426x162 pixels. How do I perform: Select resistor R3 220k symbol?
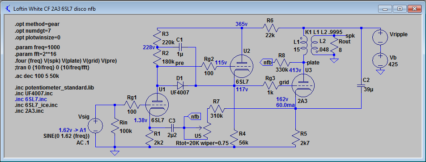[x=157, y=38]
